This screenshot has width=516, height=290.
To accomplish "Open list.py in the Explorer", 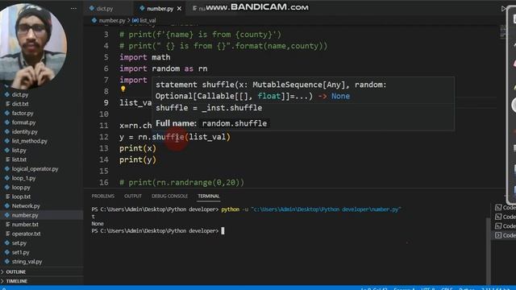I will tap(19, 151).
